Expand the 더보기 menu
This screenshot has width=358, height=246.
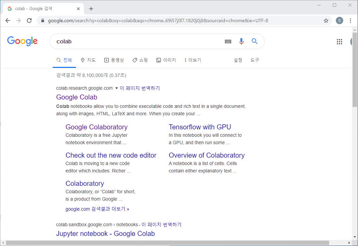click(193, 60)
